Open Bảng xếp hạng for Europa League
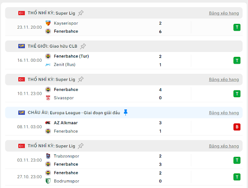 [224, 113]
